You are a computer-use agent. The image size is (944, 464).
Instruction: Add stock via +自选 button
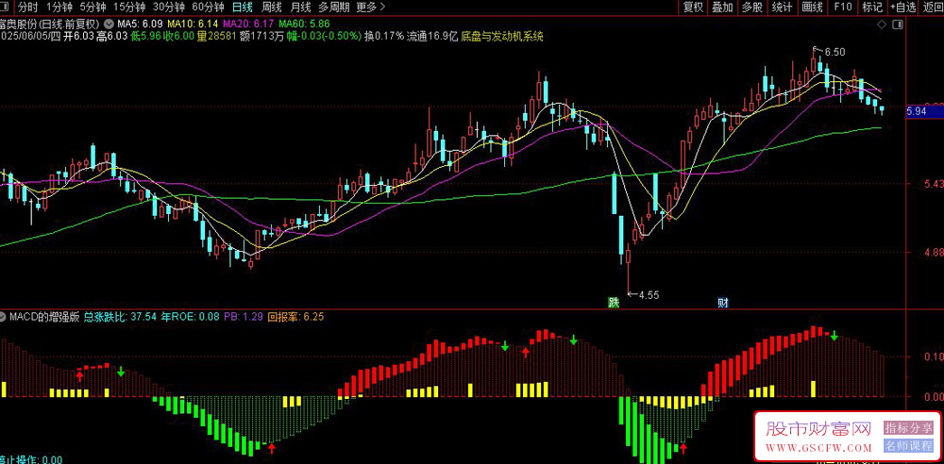(902, 8)
